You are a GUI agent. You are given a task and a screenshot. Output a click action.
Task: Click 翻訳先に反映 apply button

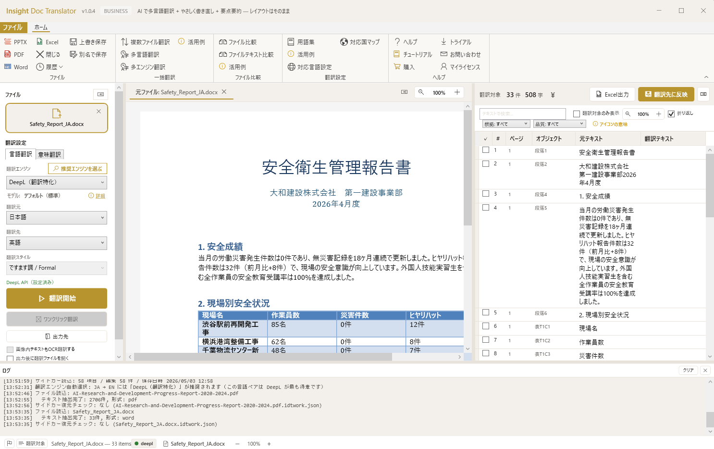pos(666,94)
